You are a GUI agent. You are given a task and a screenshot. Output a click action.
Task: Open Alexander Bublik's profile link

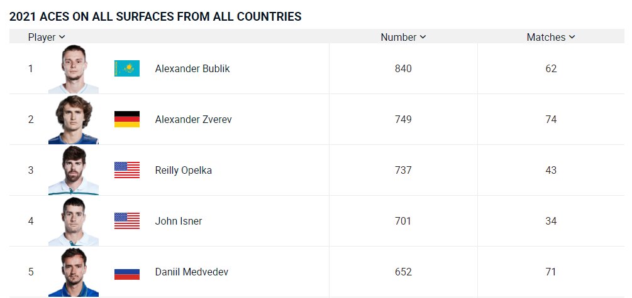(192, 69)
